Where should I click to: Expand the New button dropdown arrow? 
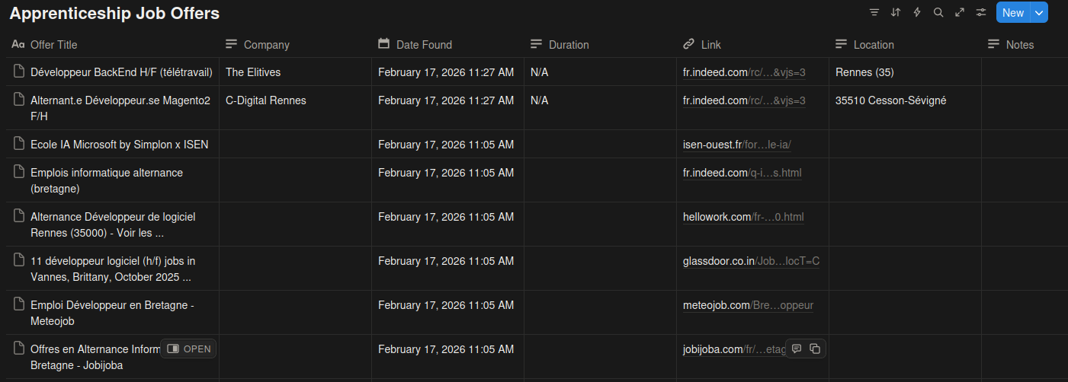pyautogui.click(x=1039, y=12)
